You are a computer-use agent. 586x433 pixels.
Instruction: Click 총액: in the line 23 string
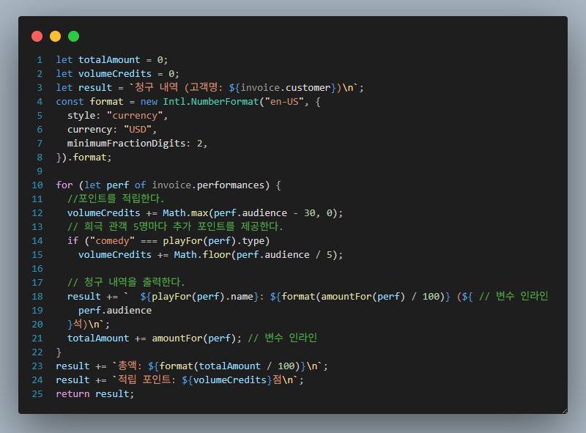tap(130, 366)
